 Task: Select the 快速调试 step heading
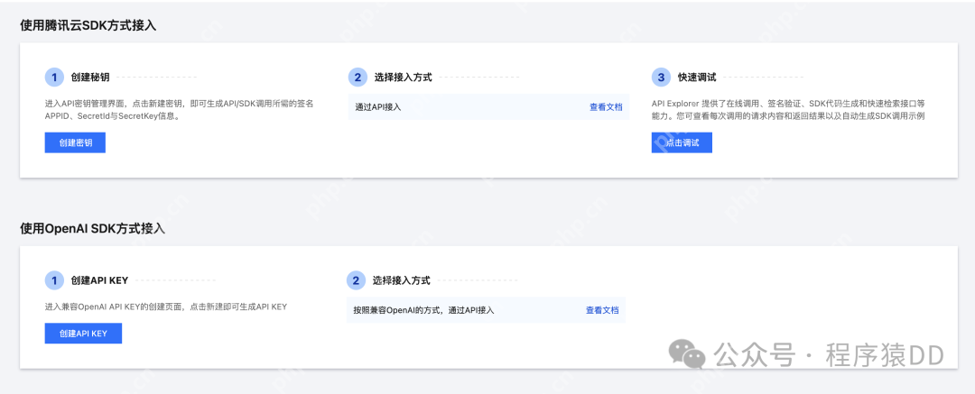pos(697,78)
